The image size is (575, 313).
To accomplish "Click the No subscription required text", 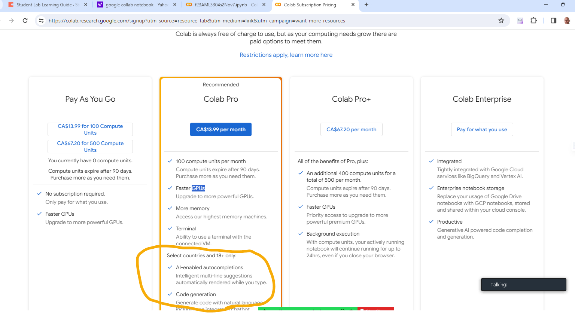I will [75, 194].
